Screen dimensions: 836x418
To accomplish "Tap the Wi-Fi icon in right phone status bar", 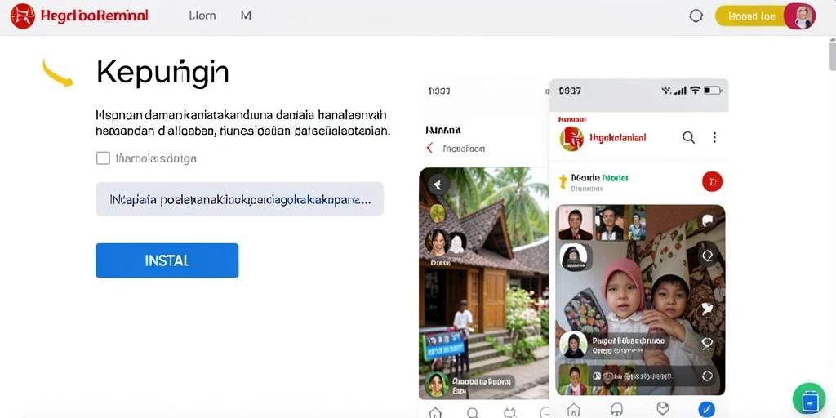I will 695,91.
